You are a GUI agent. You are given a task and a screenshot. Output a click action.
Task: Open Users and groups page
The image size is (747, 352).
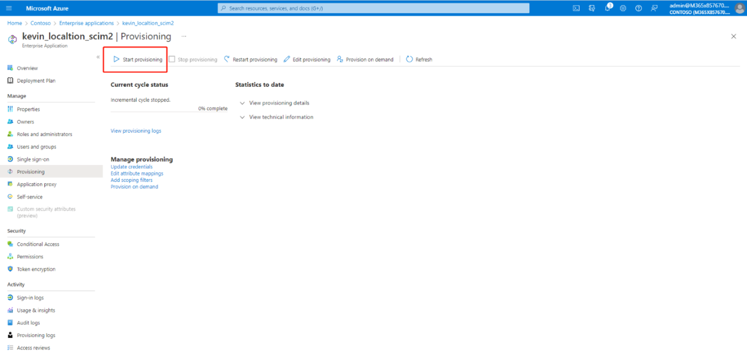click(x=37, y=147)
